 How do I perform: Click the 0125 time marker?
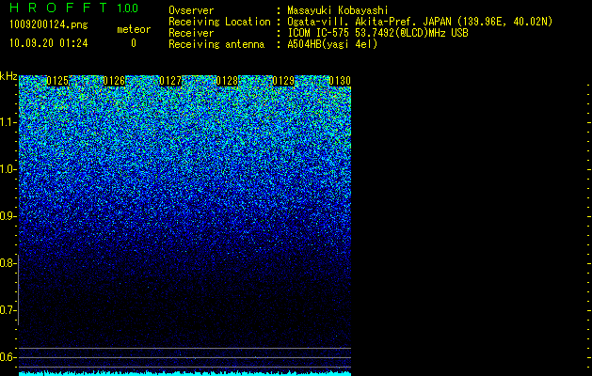[x=57, y=81]
